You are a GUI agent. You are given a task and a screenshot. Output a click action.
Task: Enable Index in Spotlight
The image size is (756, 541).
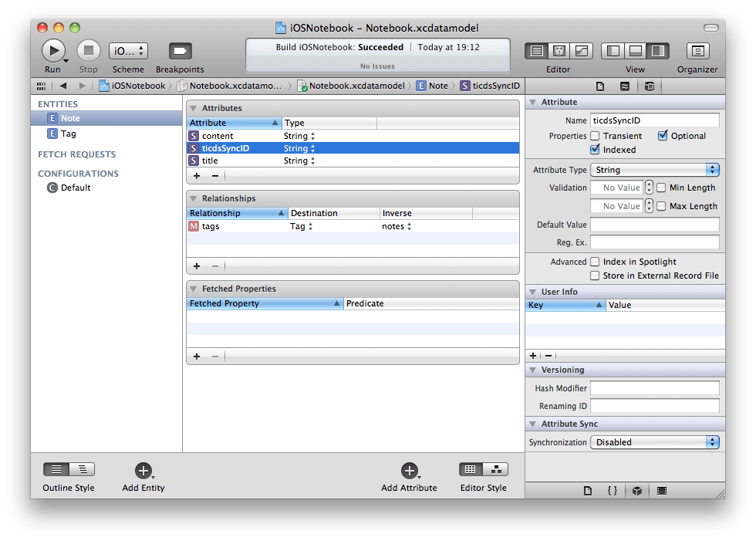pos(596,261)
